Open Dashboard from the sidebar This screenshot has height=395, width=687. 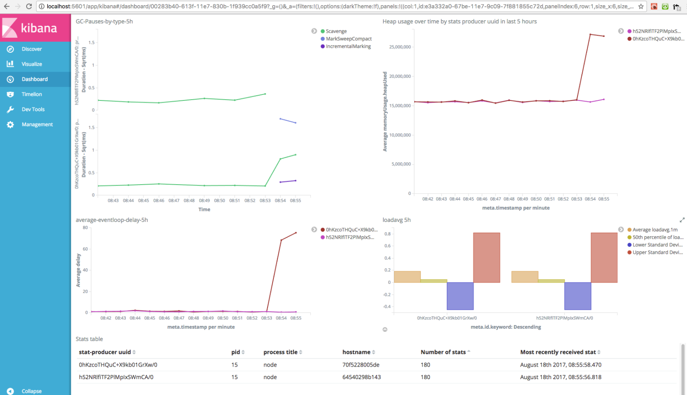tap(35, 79)
